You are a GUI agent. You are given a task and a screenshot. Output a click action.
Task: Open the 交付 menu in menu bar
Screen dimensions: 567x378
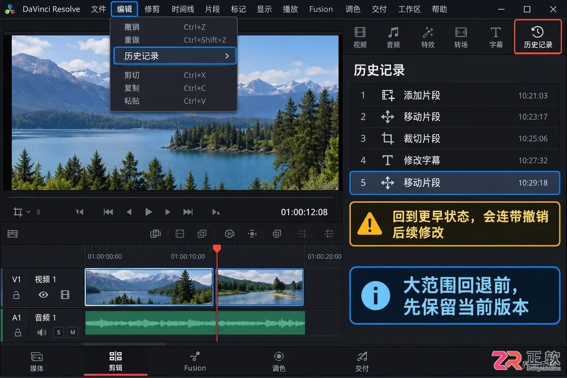379,9
